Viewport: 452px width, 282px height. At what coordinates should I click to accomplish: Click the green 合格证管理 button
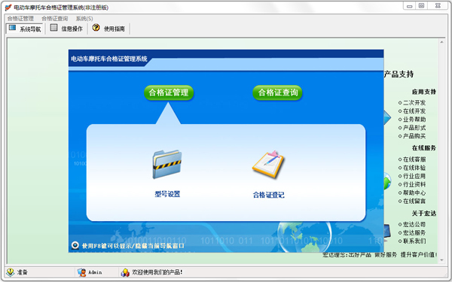pyautogui.click(x=169, y=92)
